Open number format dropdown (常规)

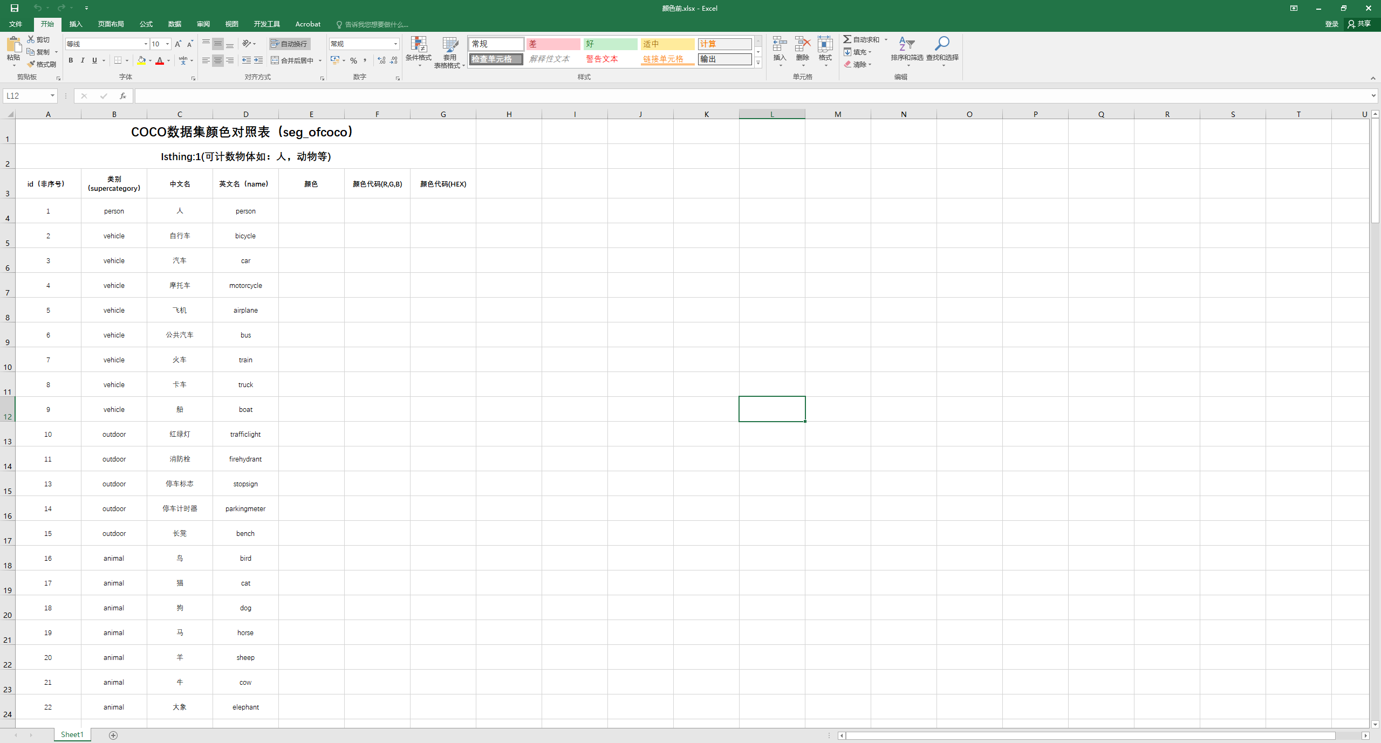click(x=395, y=44)
